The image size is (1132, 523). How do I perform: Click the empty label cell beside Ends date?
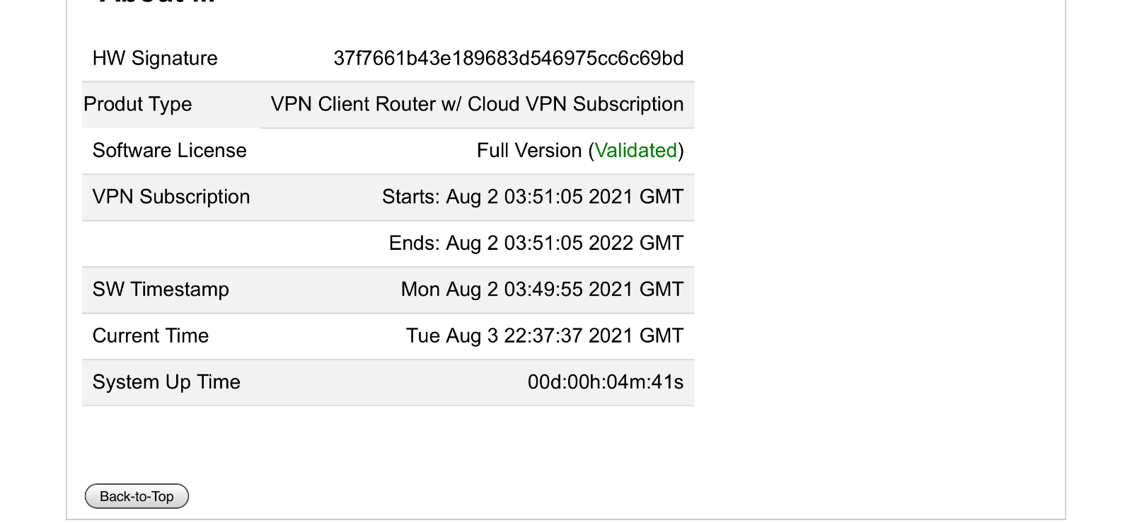pos(171,243)
